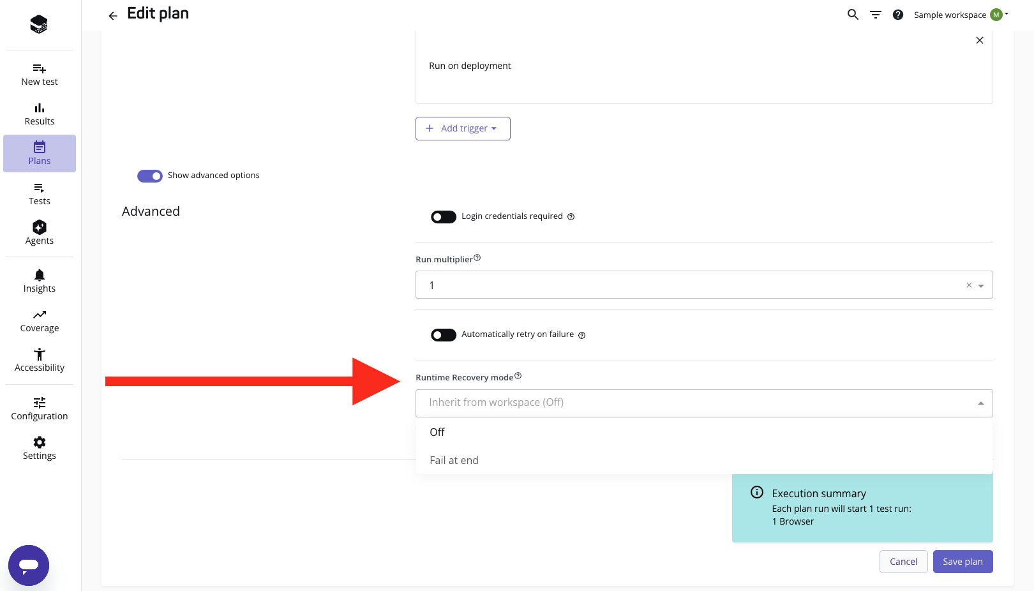Select the Results sidebar icon
The image size is (1034, 591).
(39, 113)
